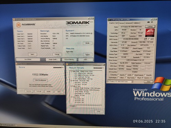Select GT2 - Battle of Proxycon result row
The height and width of the screenshot is (128, 171).
84,75
